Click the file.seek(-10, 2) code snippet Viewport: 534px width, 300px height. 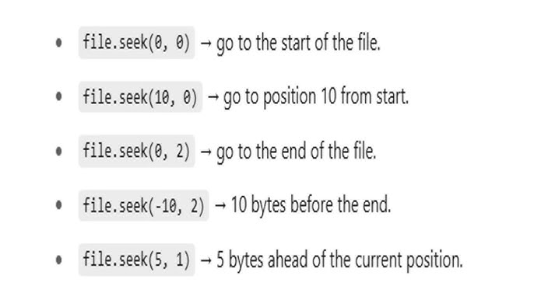(x=143, y=205)
